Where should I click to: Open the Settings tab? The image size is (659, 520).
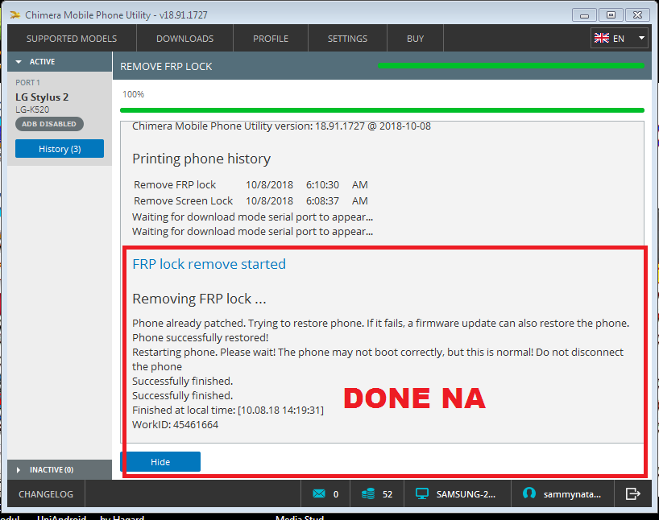pyautogui.click(x=347, y=39)
